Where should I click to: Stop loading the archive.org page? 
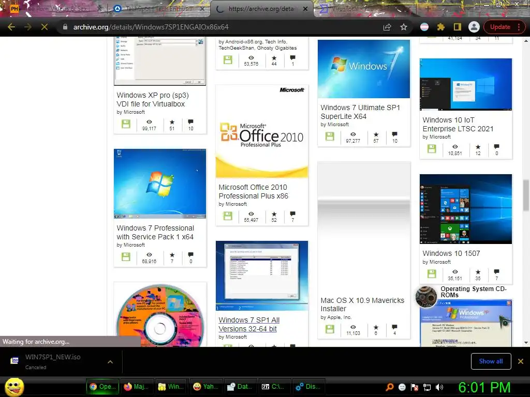tap(45, 27)
